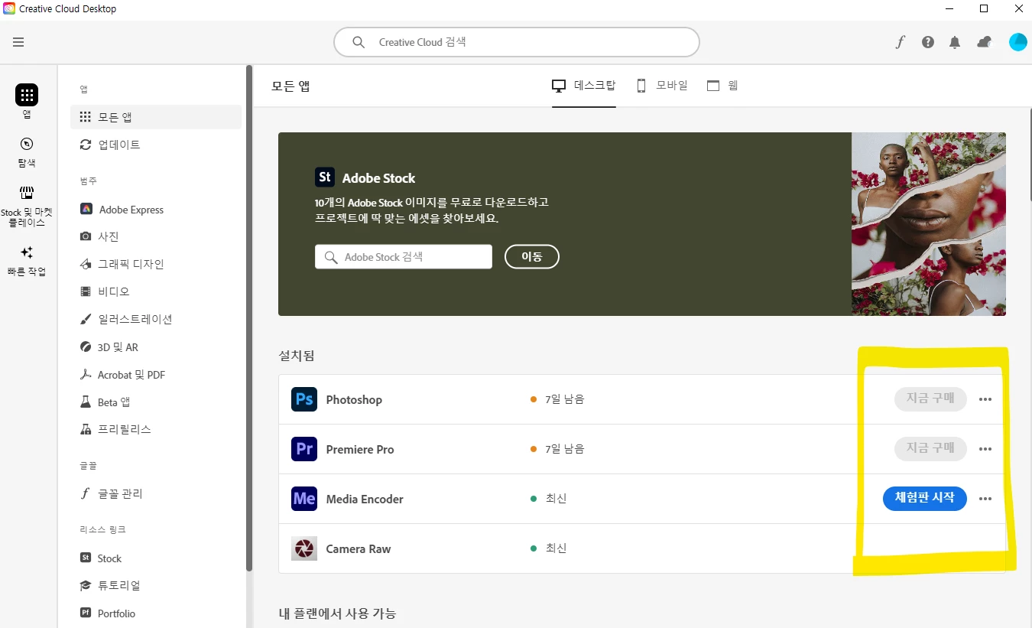Click the Adobe Stock St banner icon
Viewport: 1032px width, 628px height.
(325, 177)
